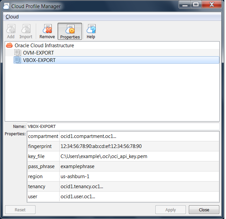This screenshot has height=219, width=226.
Task: Click the pass_phrase value examplephrase
Action: coord(139,166)
